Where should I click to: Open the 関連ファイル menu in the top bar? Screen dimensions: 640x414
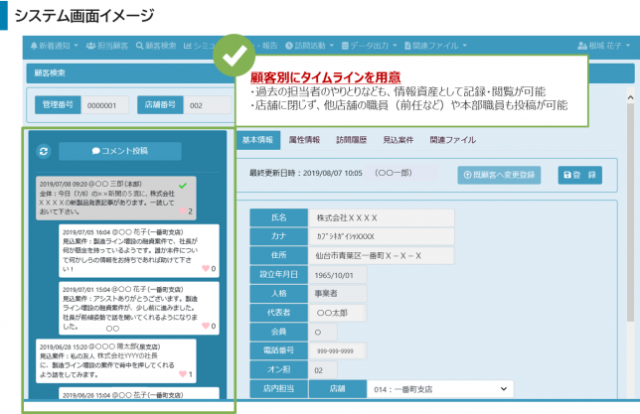tap(435, 46)
